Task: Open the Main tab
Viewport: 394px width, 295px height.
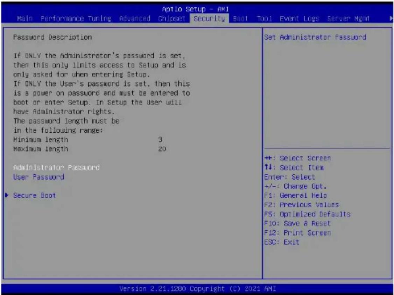Action: coord(25,19)
